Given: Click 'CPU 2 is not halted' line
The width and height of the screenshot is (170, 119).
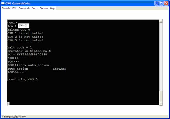Looking at the screenshot, I should [x=25, y=37].
